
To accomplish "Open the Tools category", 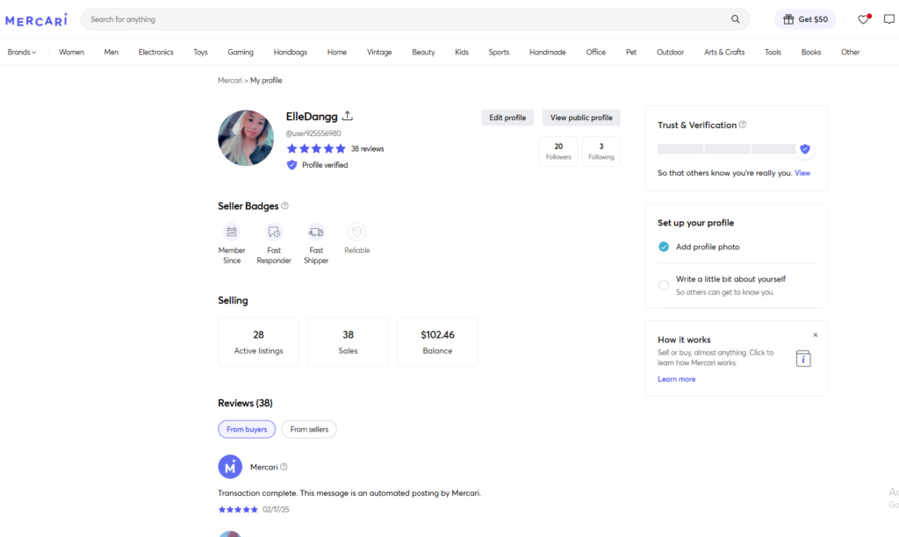I will coord(773,52).
